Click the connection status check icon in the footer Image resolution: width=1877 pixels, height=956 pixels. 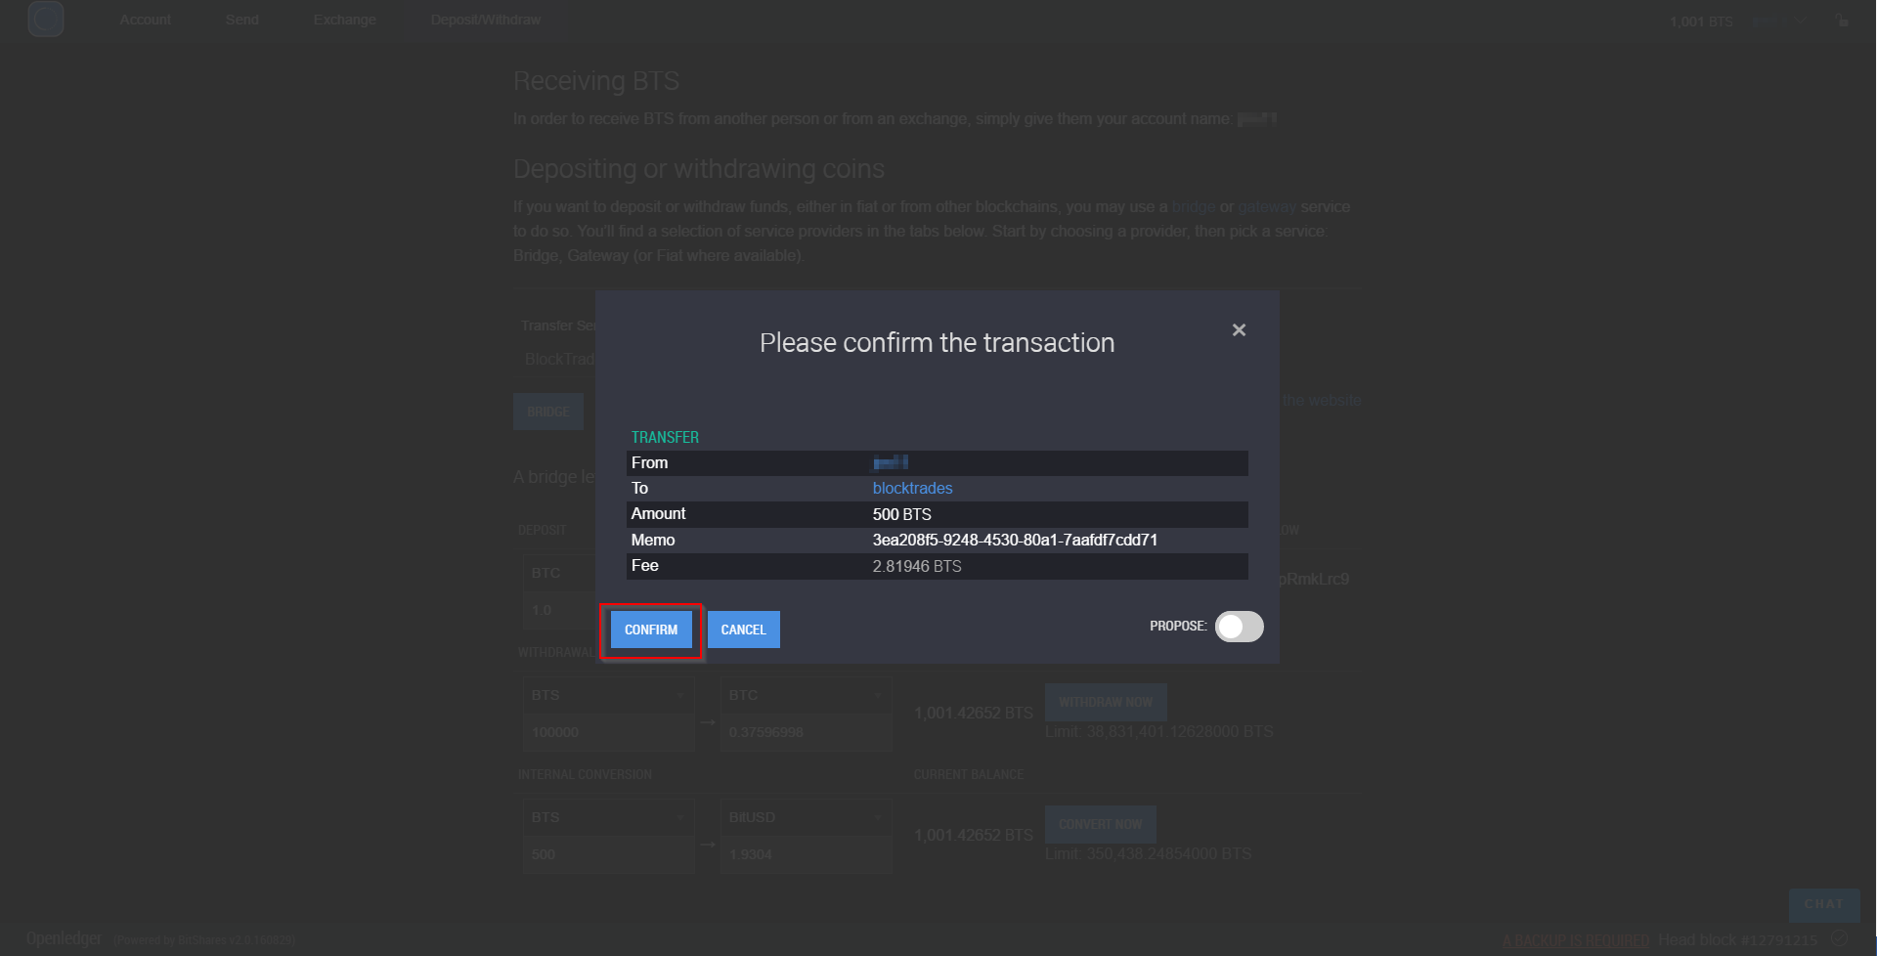point(1838,939)
